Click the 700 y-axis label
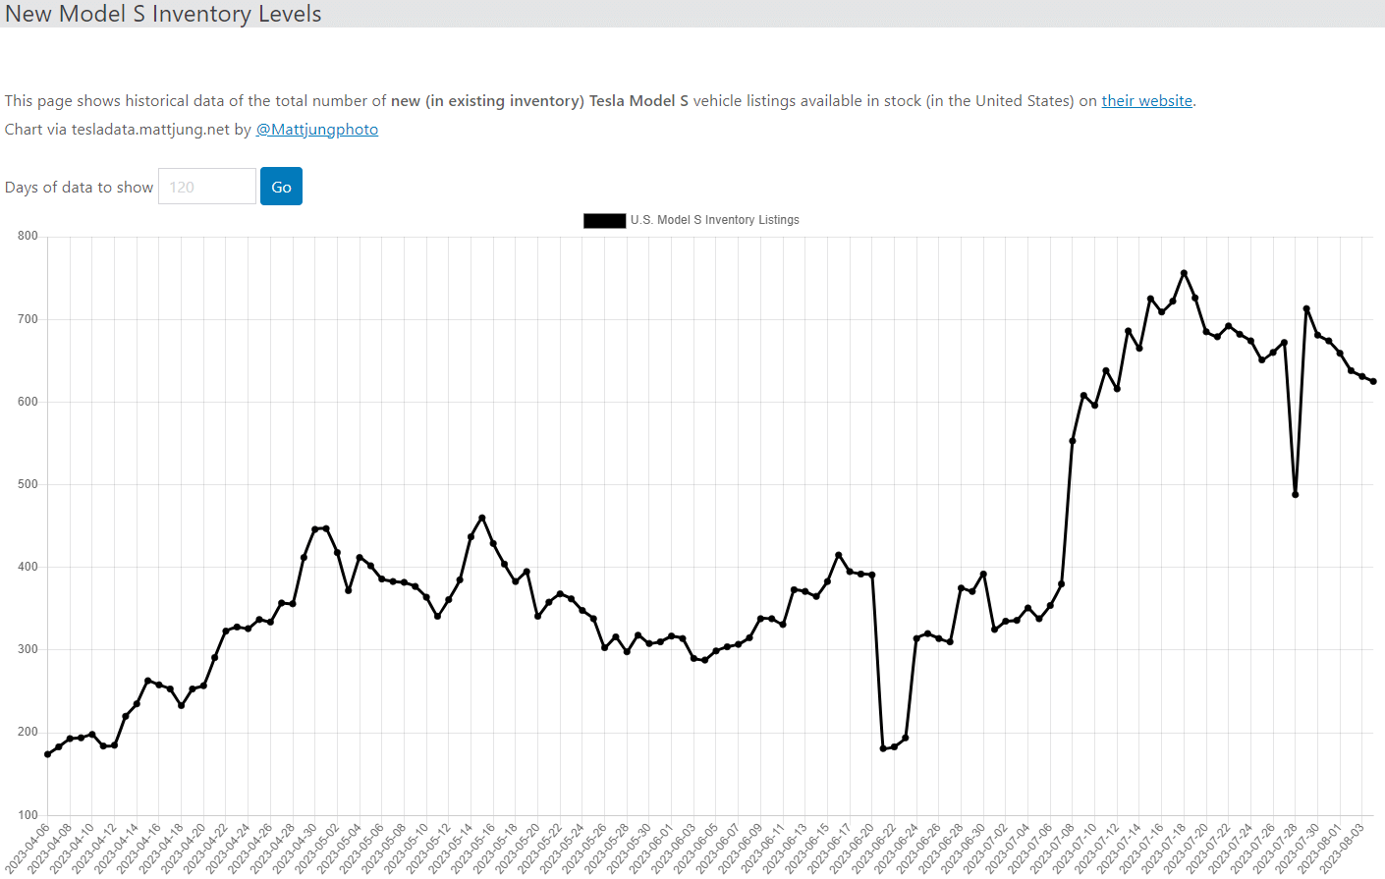This screenshot has height=879, width=1385. click(x=28, y=319)
